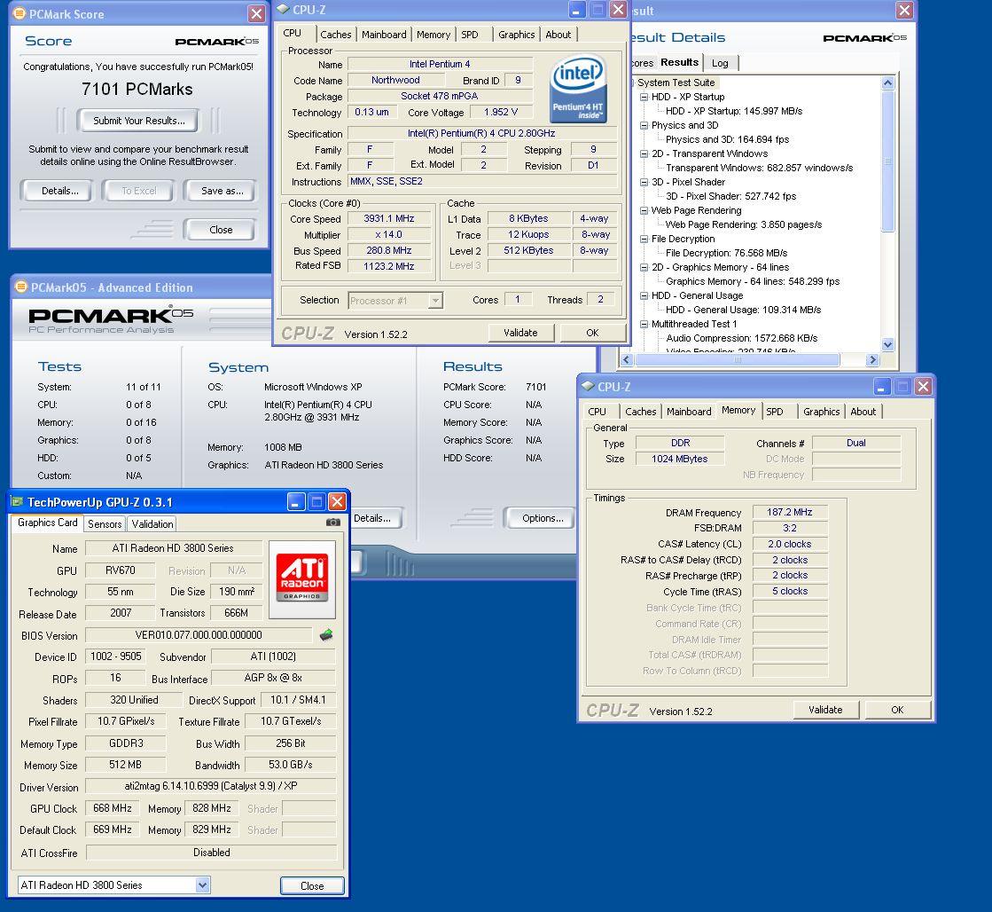Image resolution: width=992 pixels, height=912 pixels.
Task: Switch to SPD tab in CPU-Z processor window
Action: tap(470, 35)
